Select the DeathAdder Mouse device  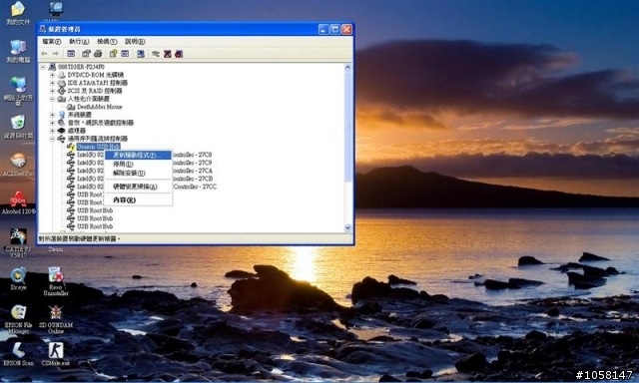click(x=100, y=107)
